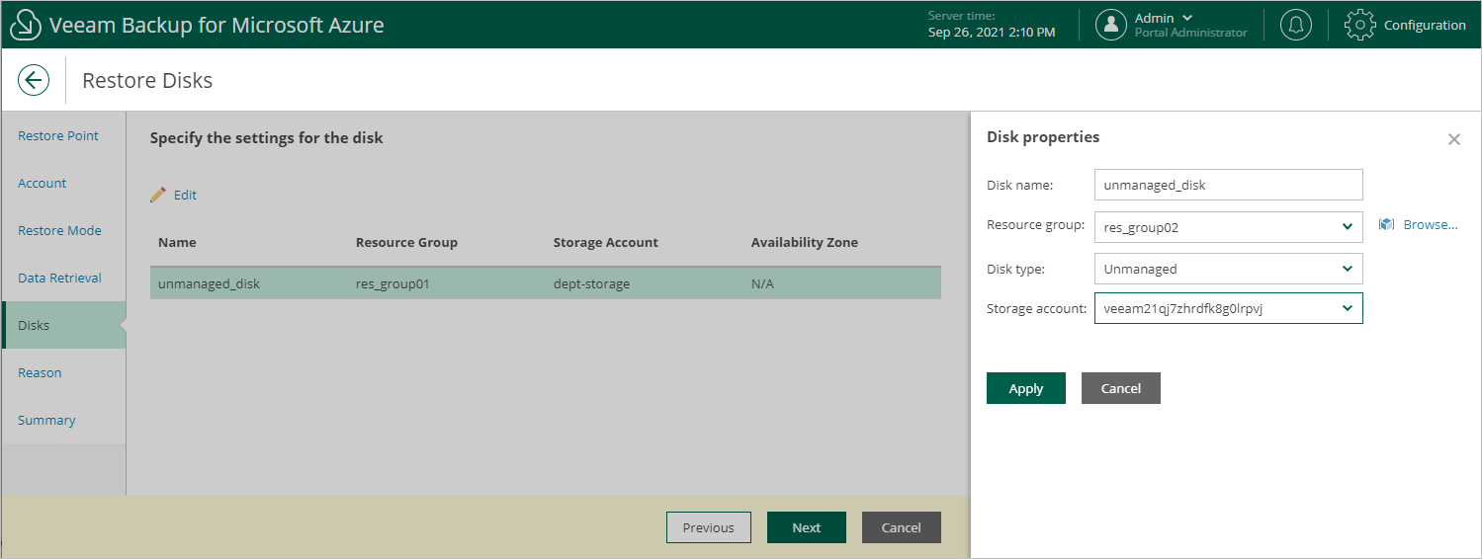Open the notifications bell icon
The width and height of the screenshot is (1482, 559).
1296,25
